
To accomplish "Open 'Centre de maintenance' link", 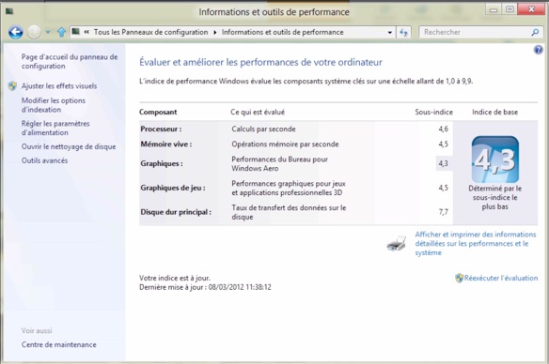I will pos(59,344).
